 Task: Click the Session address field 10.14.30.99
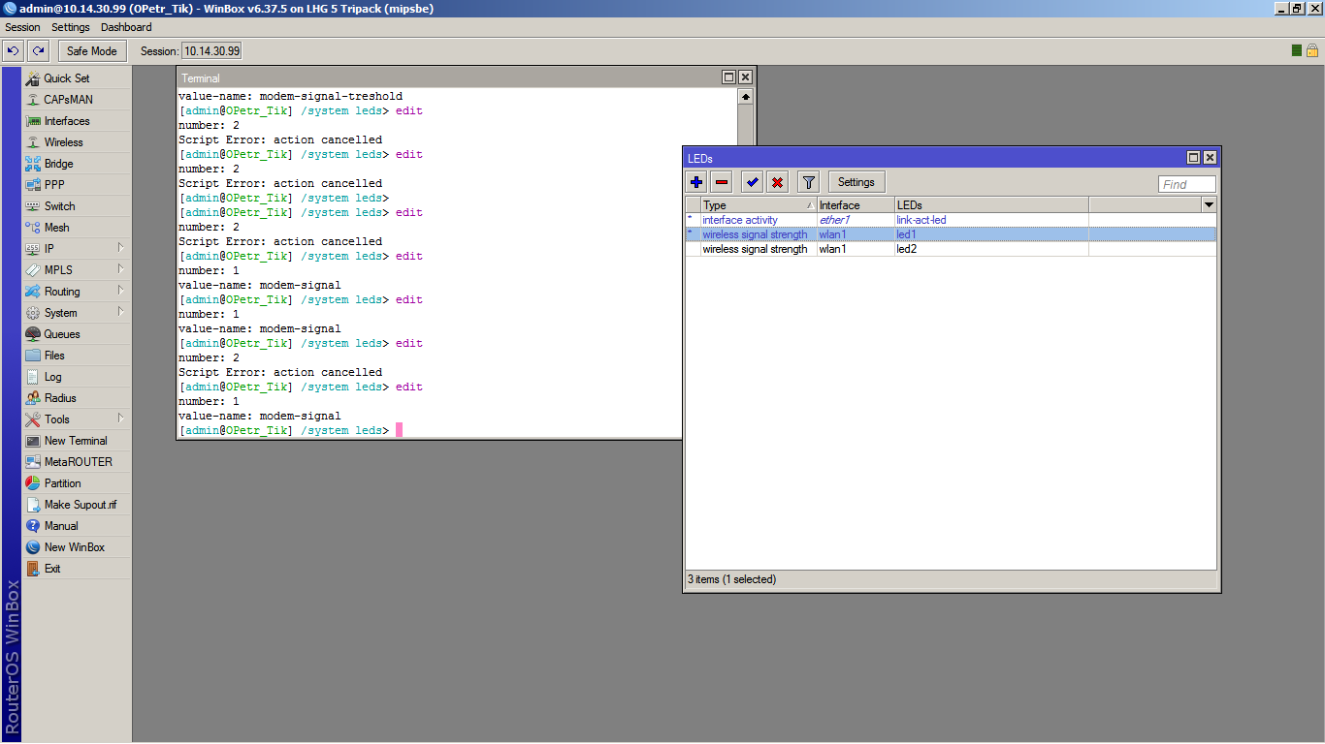point(212,51)
